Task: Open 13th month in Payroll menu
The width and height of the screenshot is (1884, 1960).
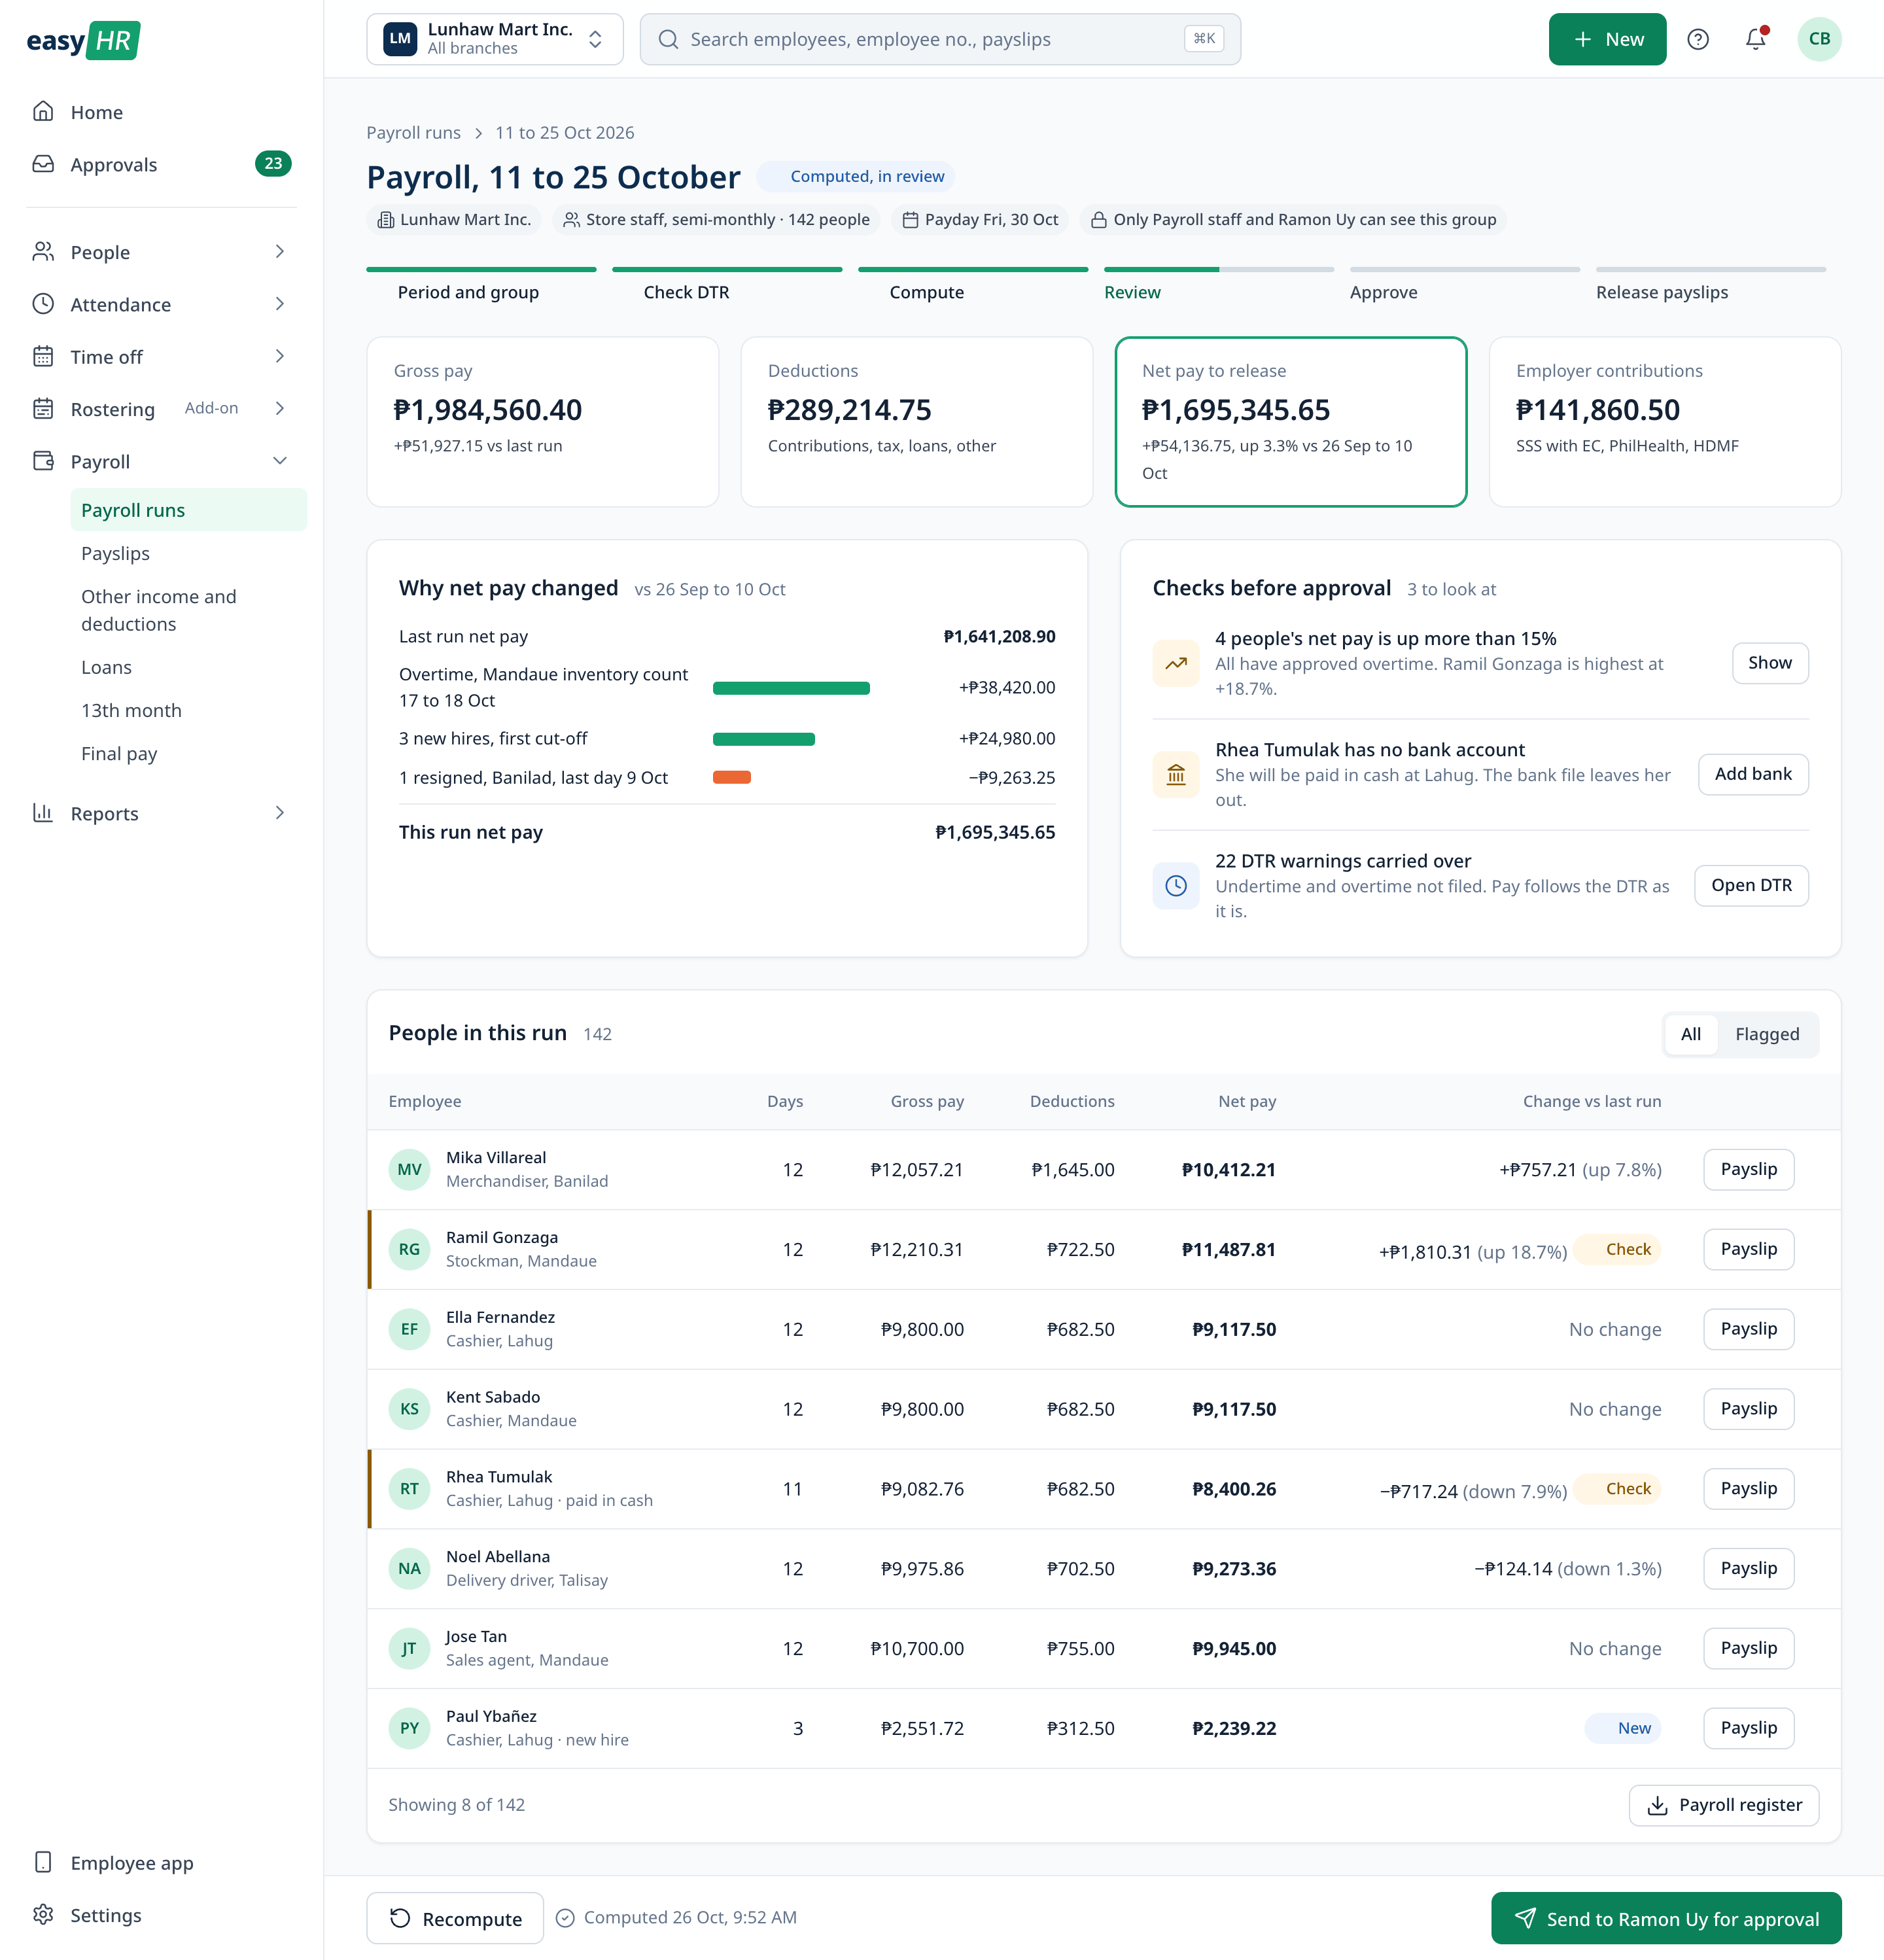Action: 189,710
